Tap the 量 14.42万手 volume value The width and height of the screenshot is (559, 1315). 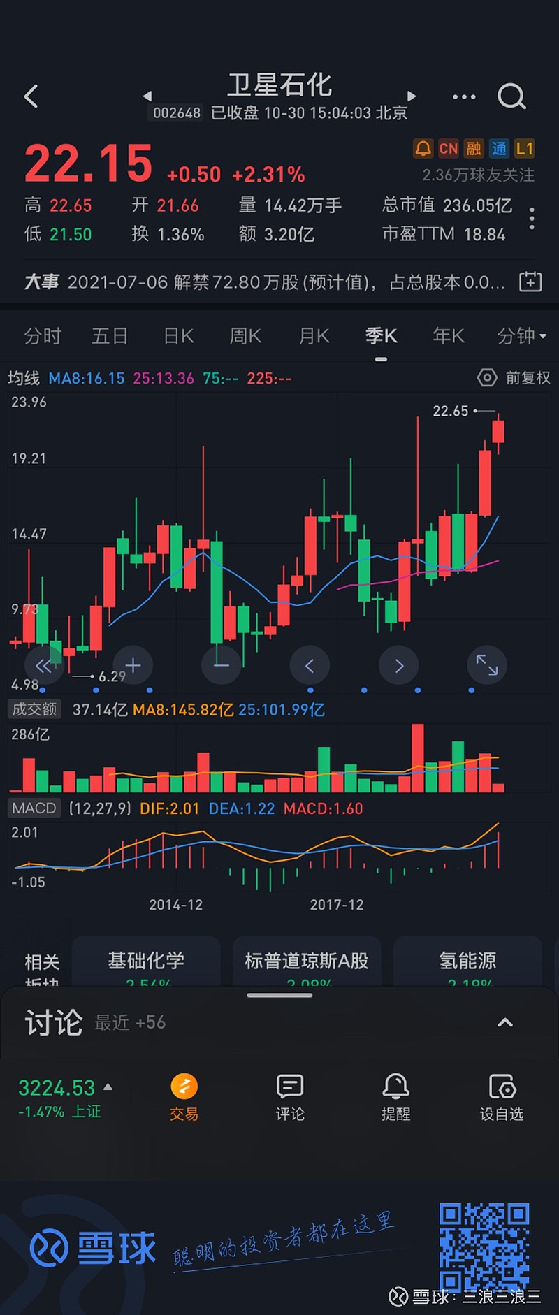coord(290,205)
